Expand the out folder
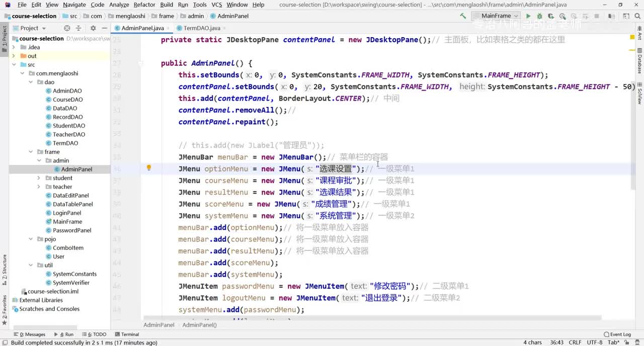The height and width of the screenshot is (346, 644). tap(14, 56)
